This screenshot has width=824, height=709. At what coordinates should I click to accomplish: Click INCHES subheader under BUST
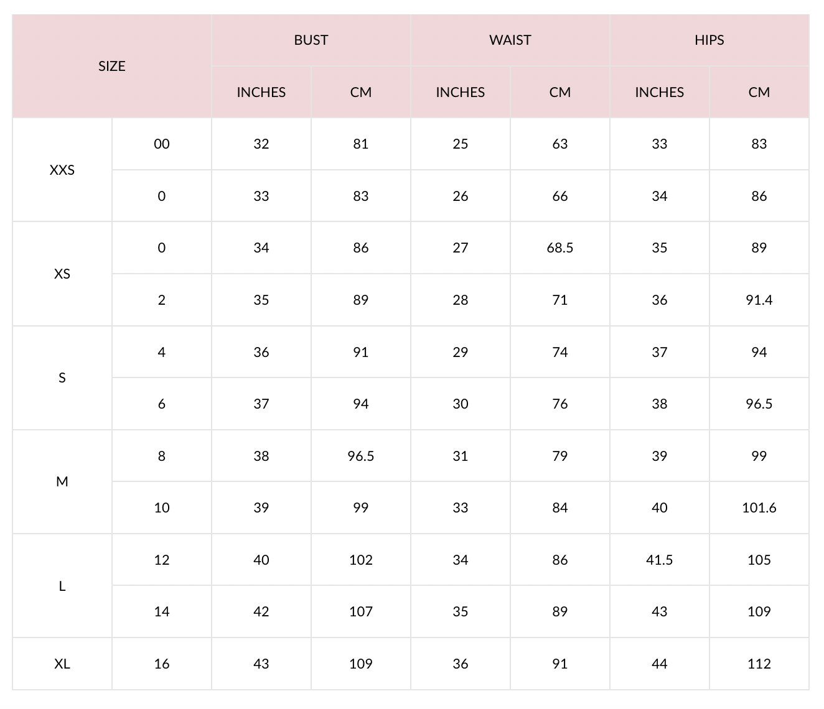click(x=261, y=92)
